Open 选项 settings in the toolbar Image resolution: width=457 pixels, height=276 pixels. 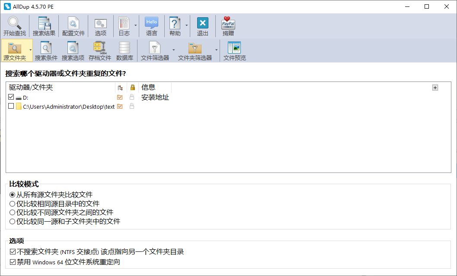coord(101,23)
